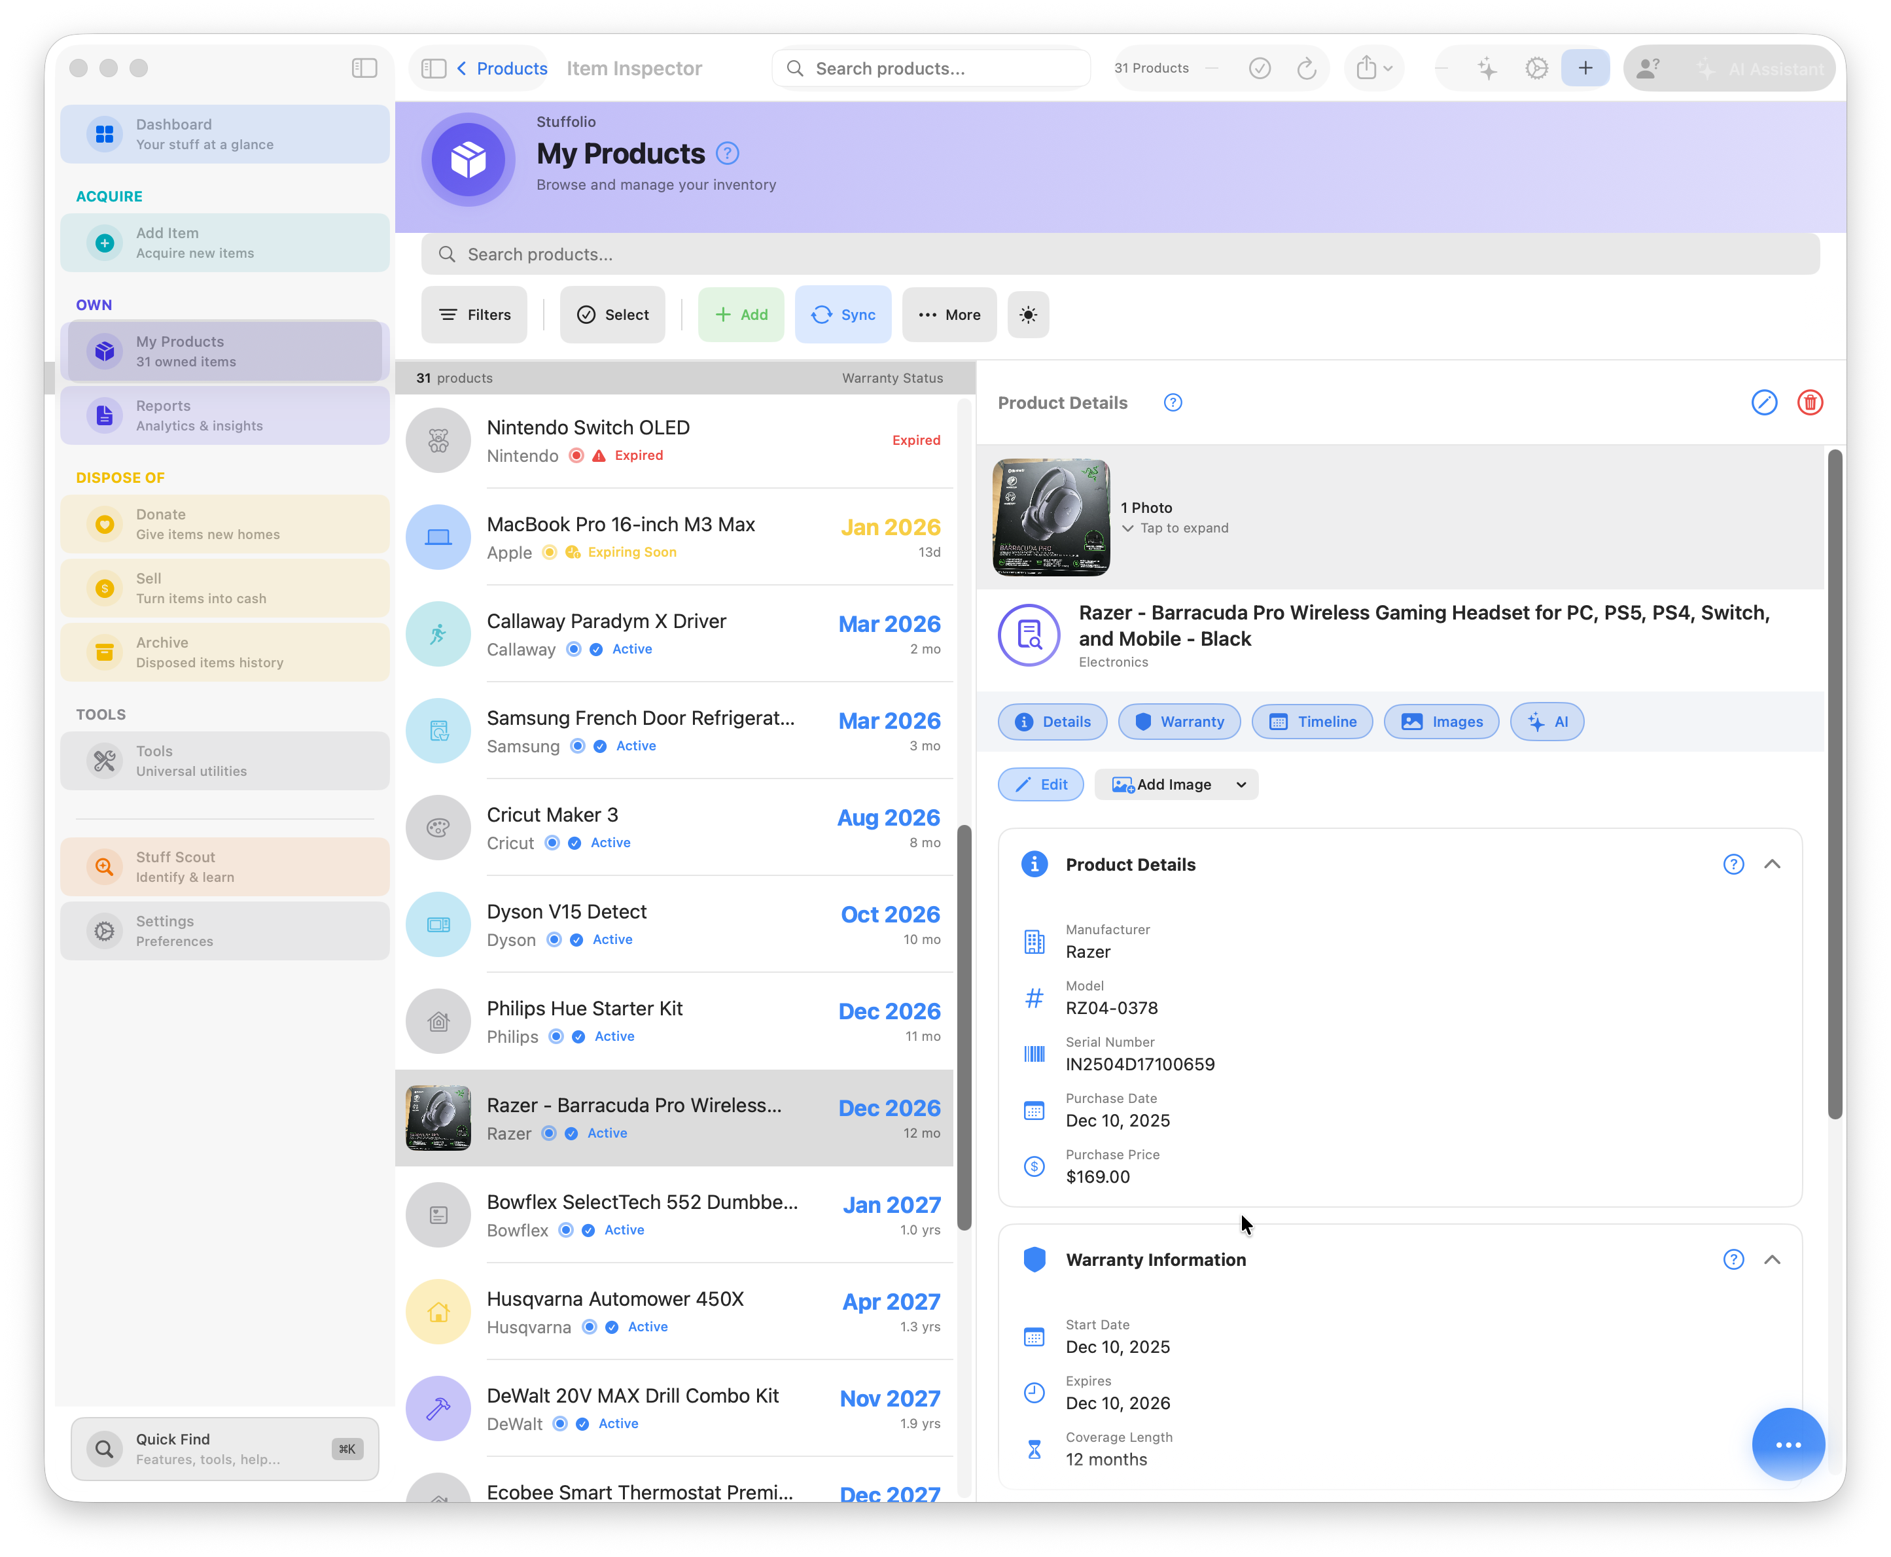Click the red trash icon to delete product
1891x1557 pixels.
(1811, 403)
